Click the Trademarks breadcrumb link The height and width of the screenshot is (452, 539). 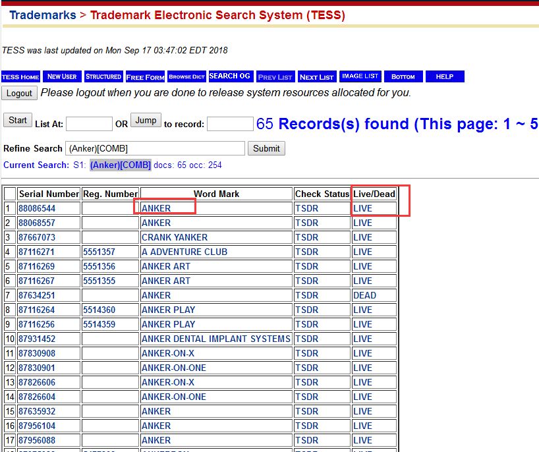[x=43, y=15]
